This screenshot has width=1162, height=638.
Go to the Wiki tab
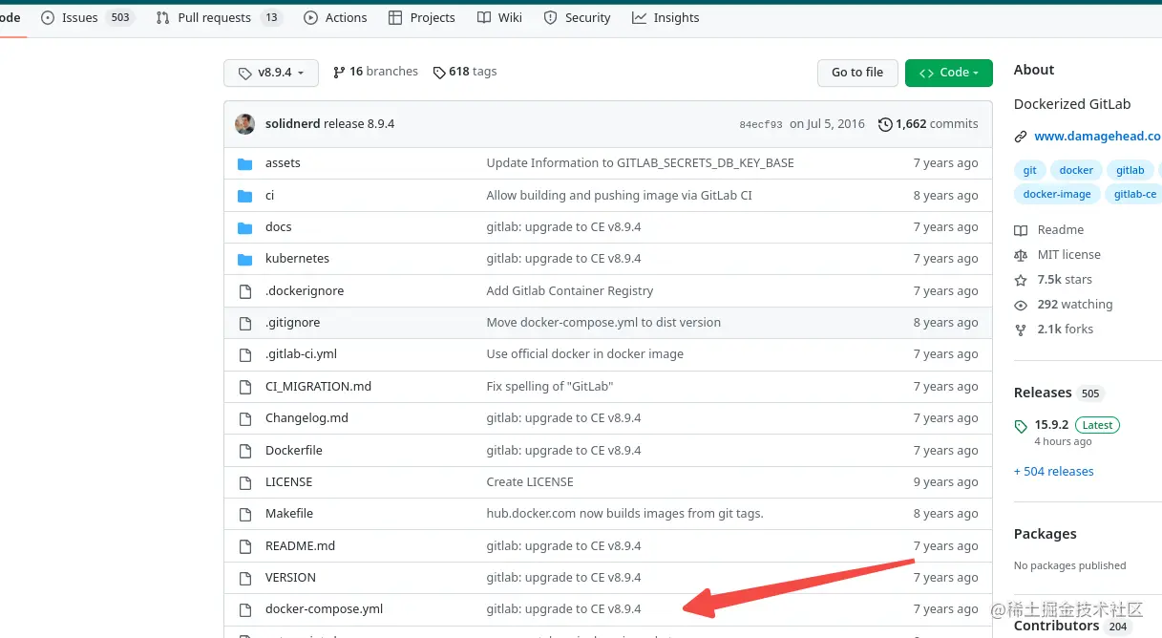499,17
